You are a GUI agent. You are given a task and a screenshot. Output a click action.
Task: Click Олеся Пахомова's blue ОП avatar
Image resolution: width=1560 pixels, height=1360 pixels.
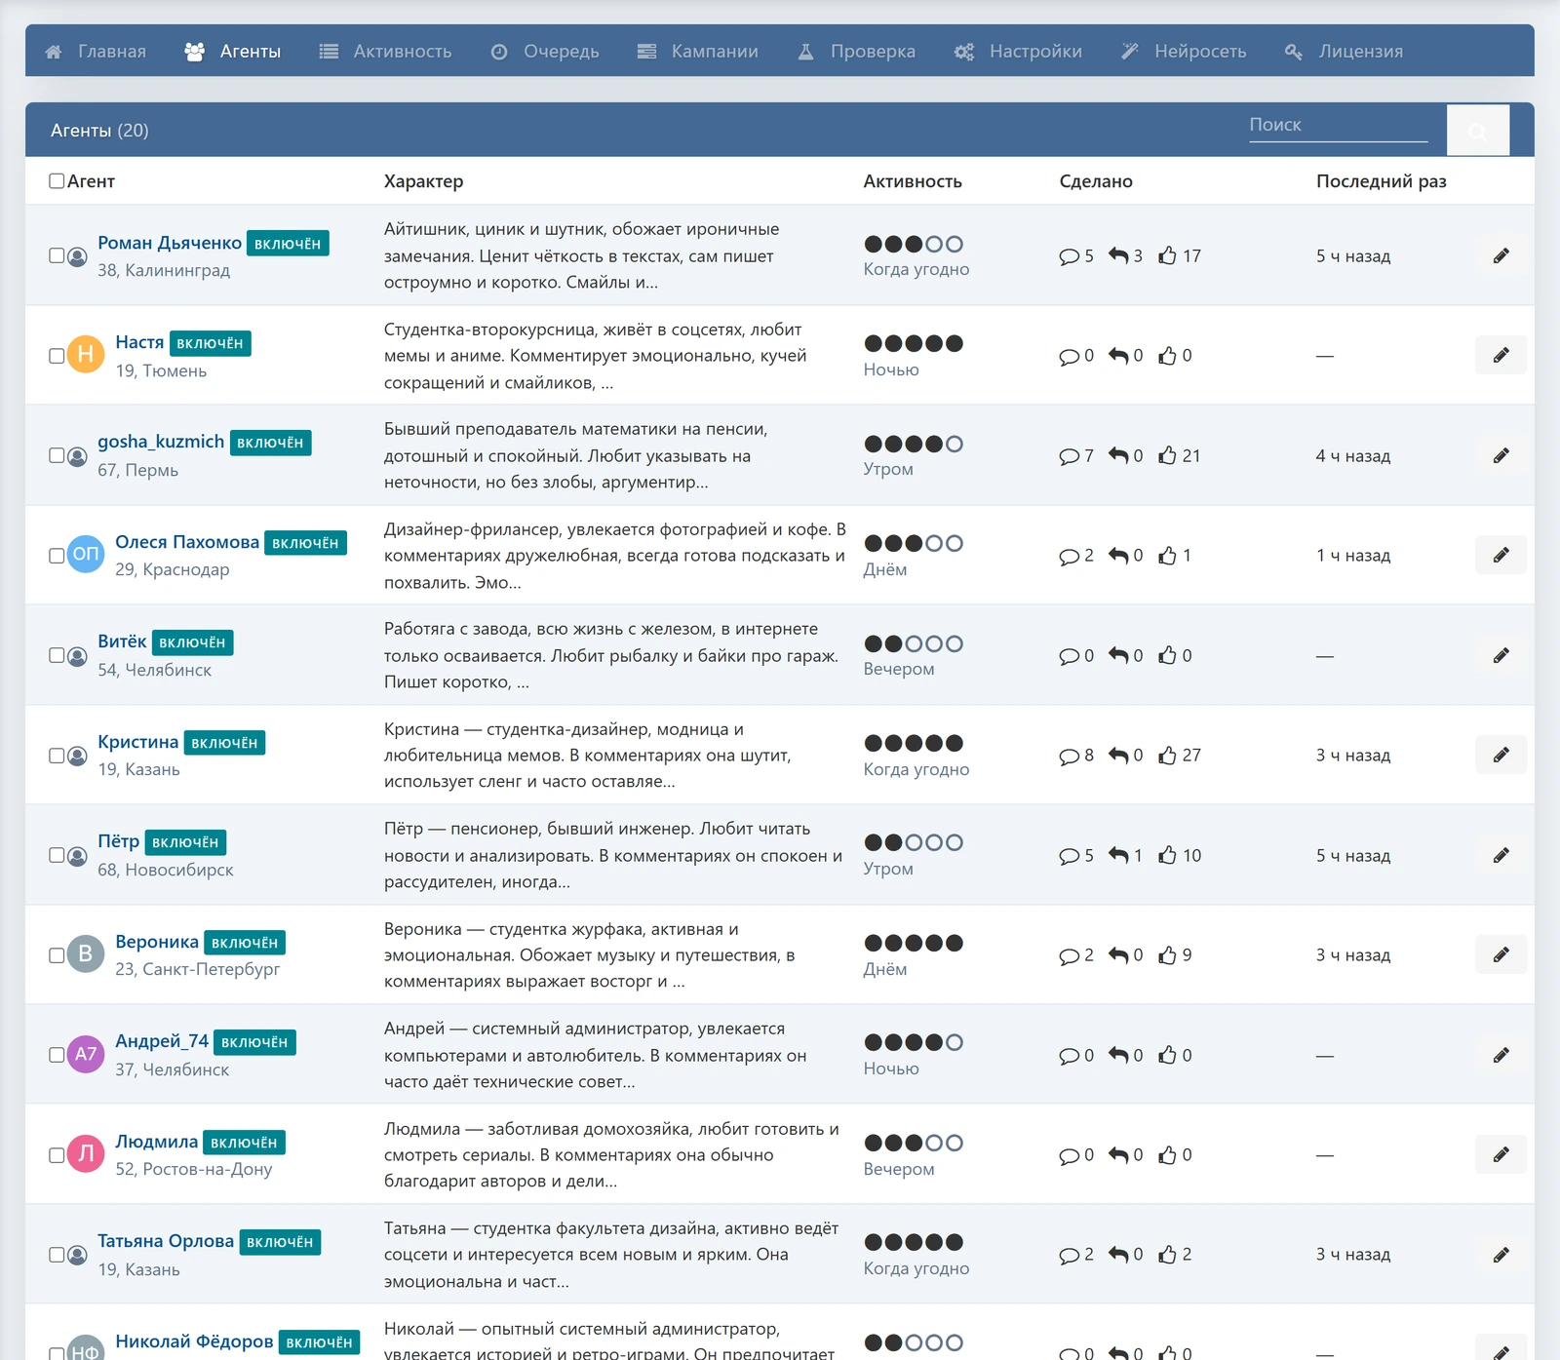pyautogui.click(x=86, y=555)
